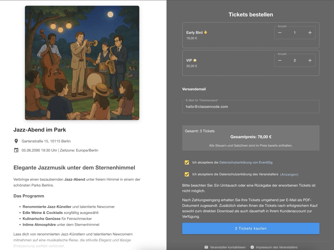This screenshot has height=250, width=334.
Task: Decrease Early Bird ticket quantity with minus
Action: point(280,33)
